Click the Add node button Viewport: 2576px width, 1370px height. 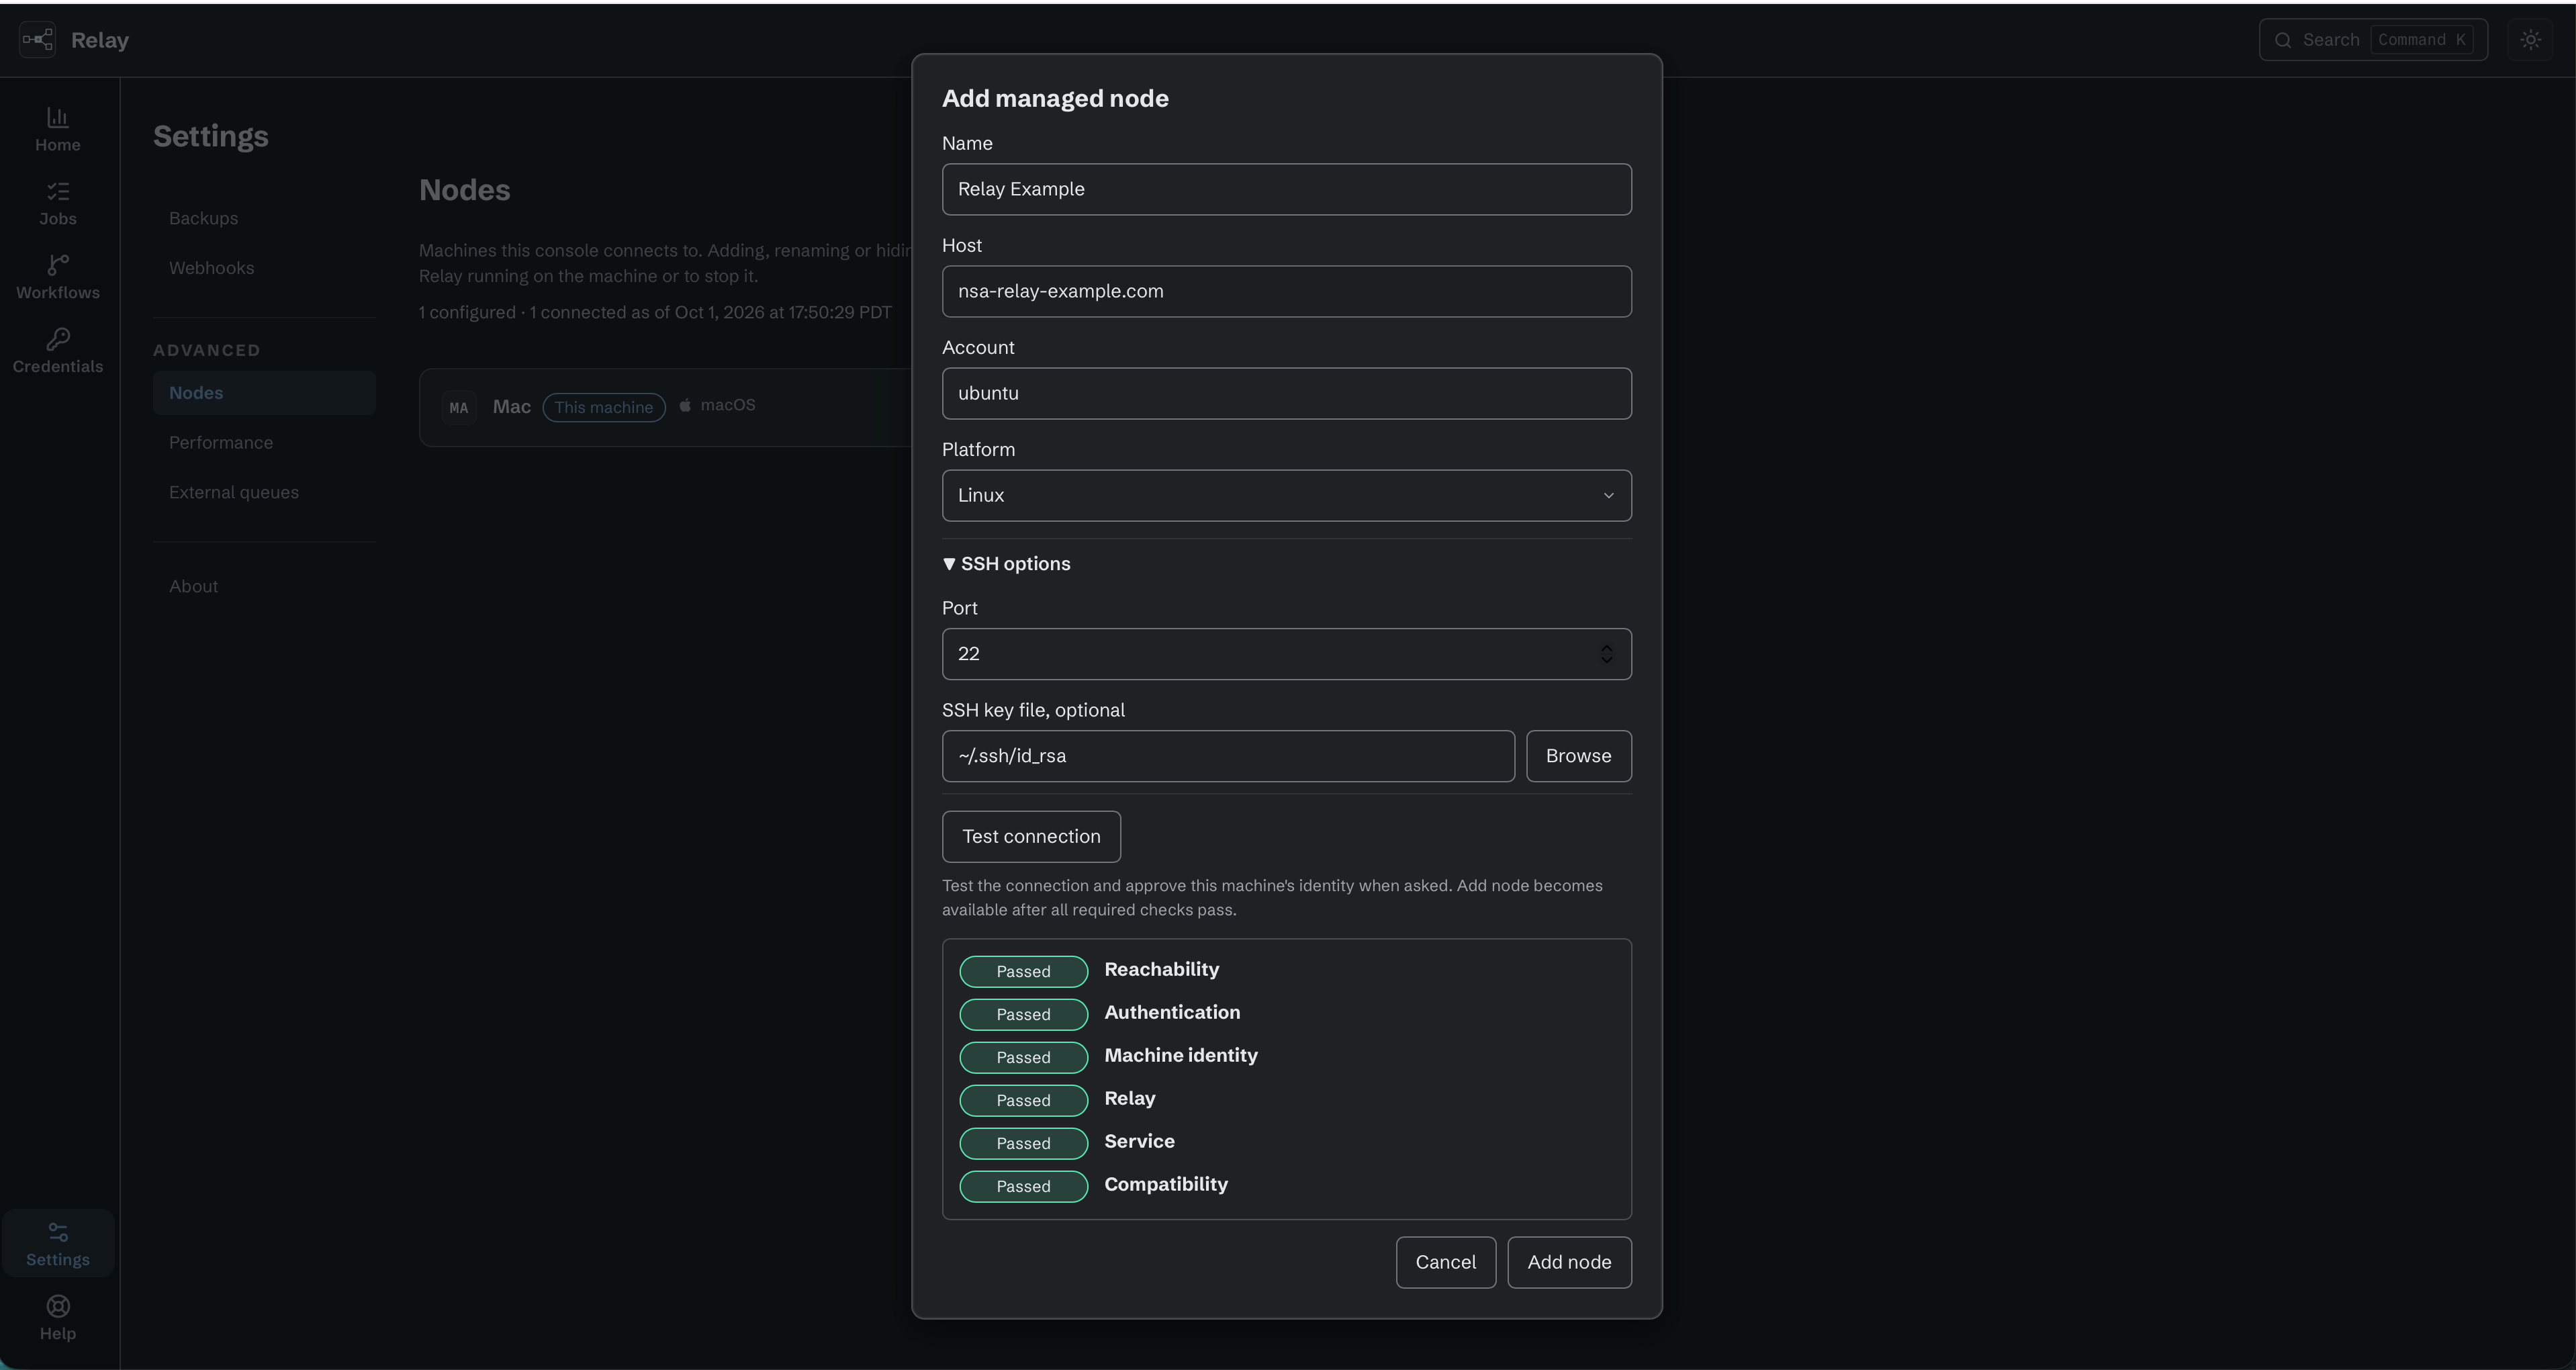coord(1569,1263)
